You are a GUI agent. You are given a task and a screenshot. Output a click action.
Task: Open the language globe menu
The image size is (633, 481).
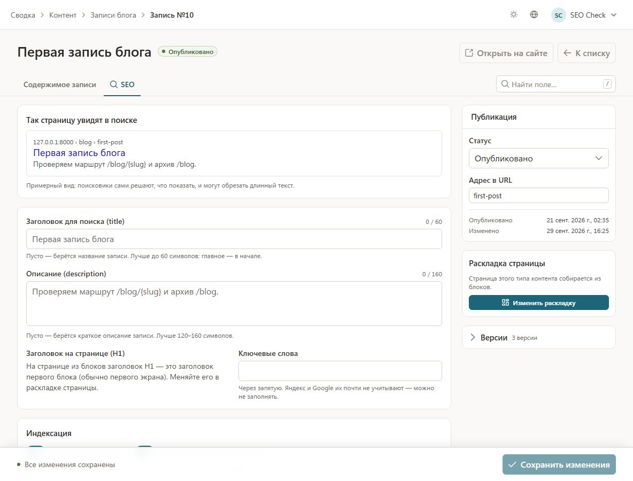click(x=534, y=15)
